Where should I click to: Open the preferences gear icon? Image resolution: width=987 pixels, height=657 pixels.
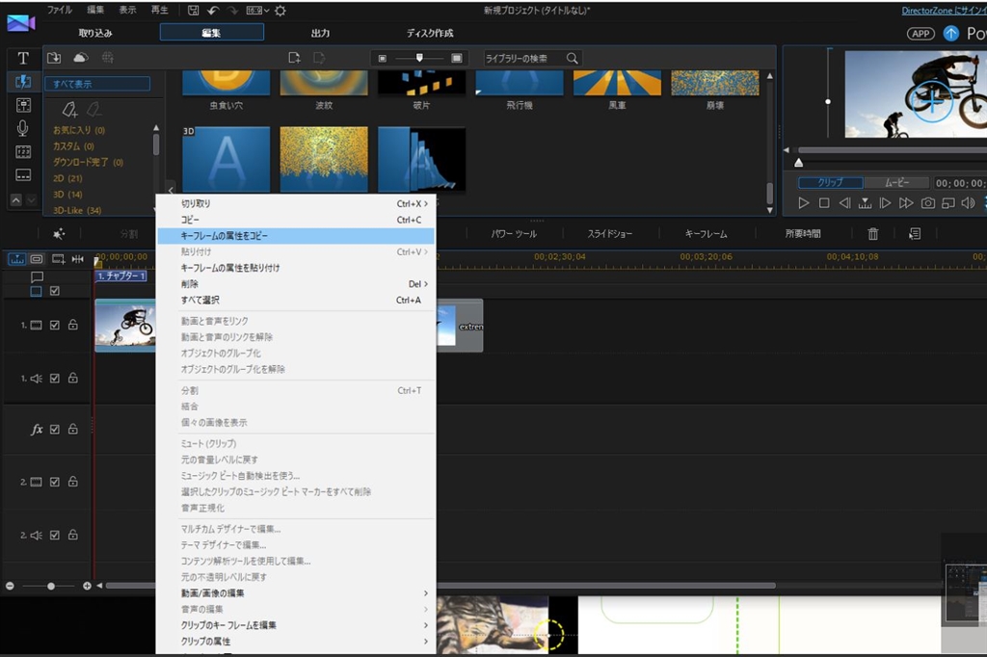[x=280, y=11]
